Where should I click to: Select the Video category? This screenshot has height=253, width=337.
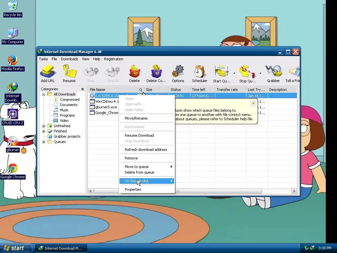click(64, 121)
